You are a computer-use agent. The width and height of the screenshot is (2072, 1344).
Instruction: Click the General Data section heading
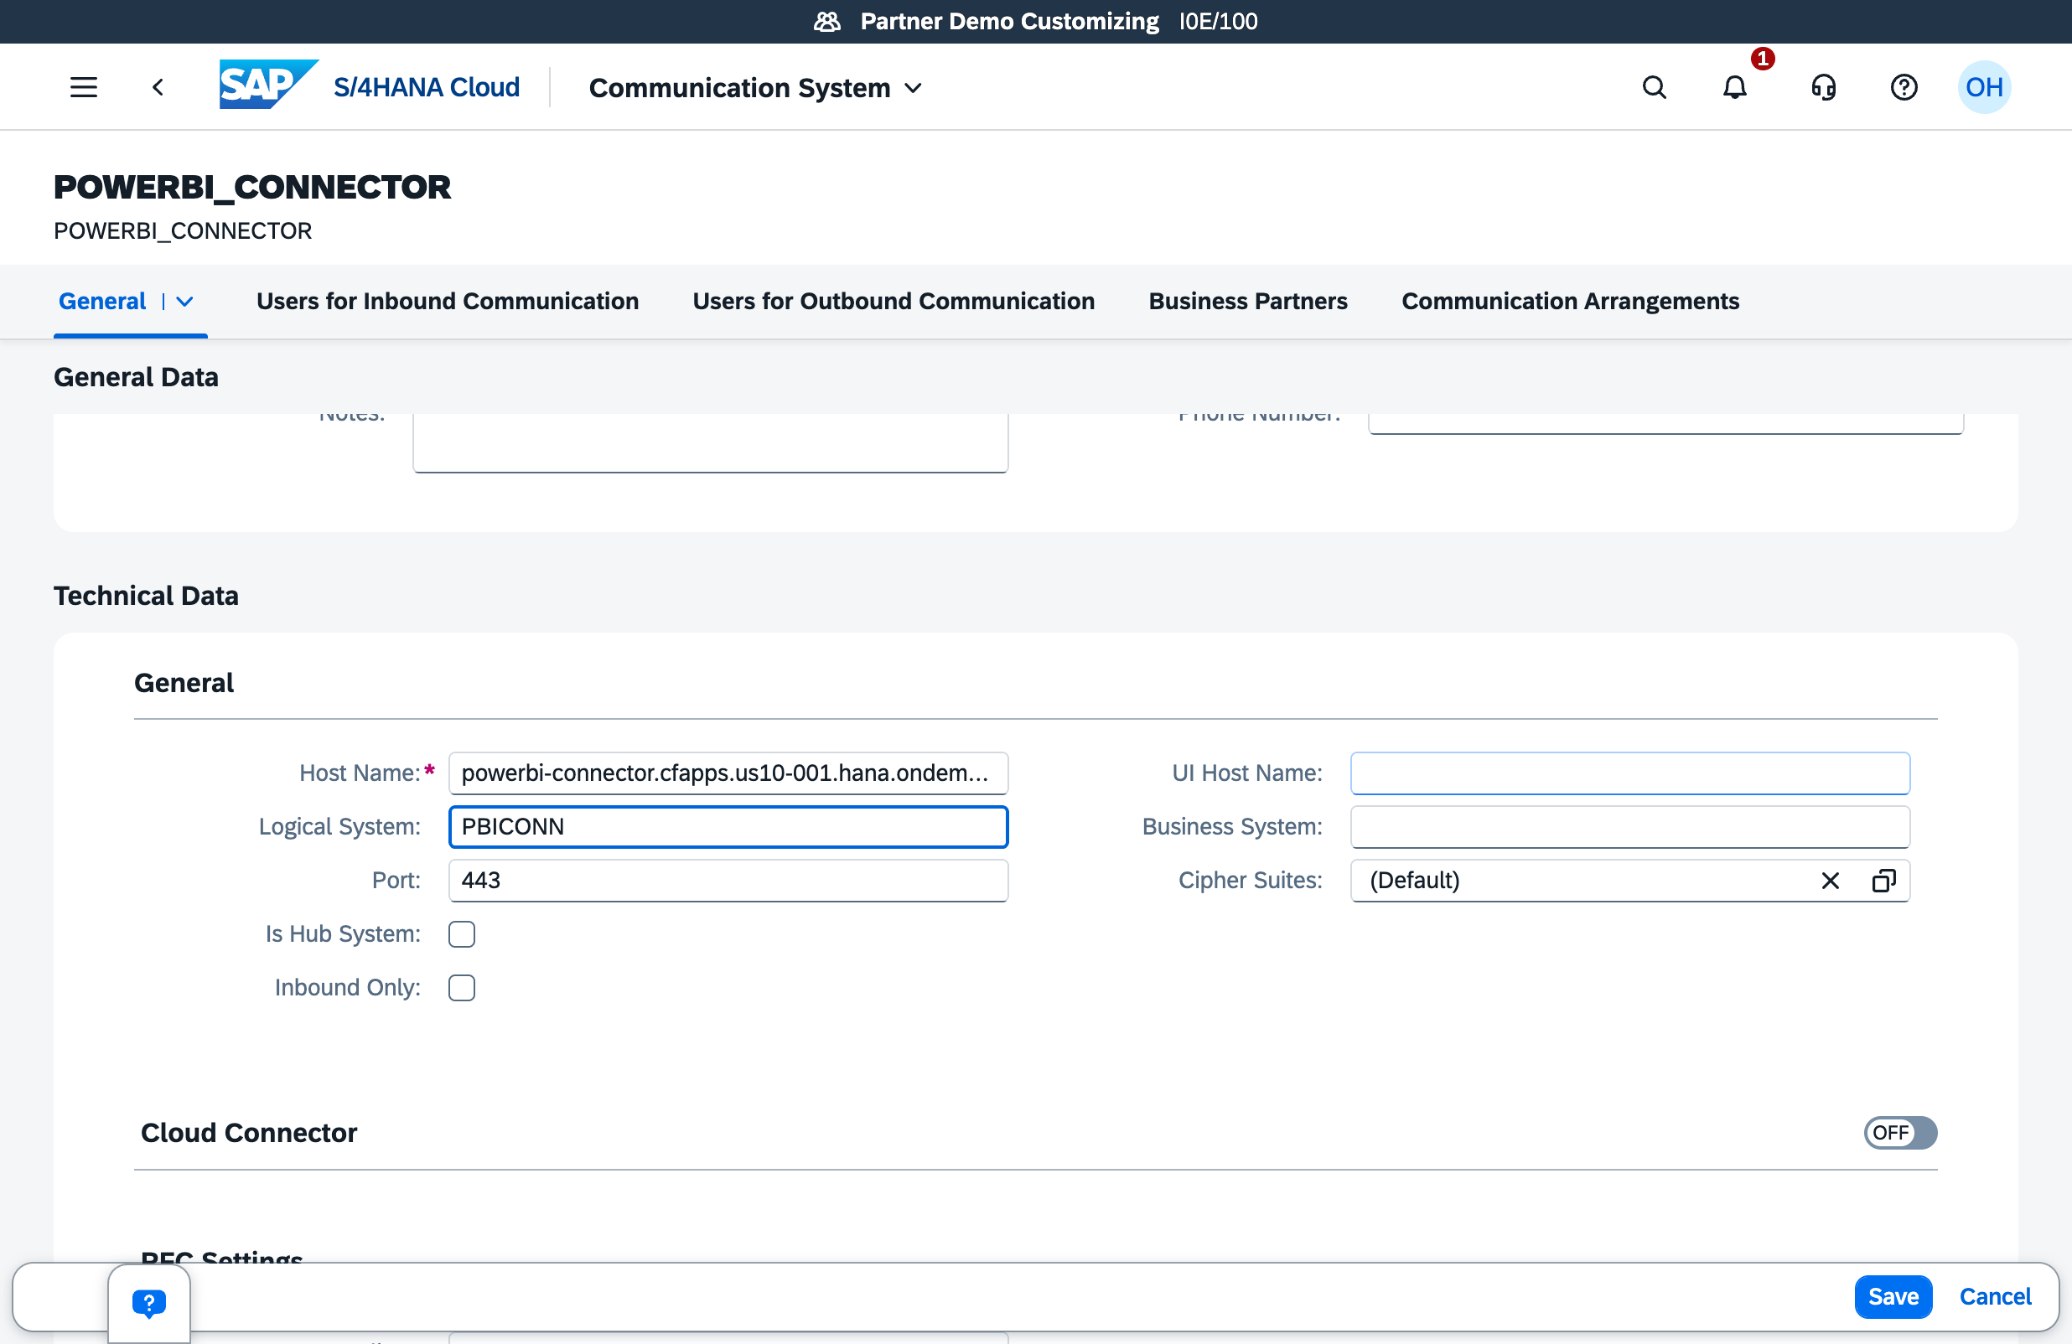tap(136, 377)
